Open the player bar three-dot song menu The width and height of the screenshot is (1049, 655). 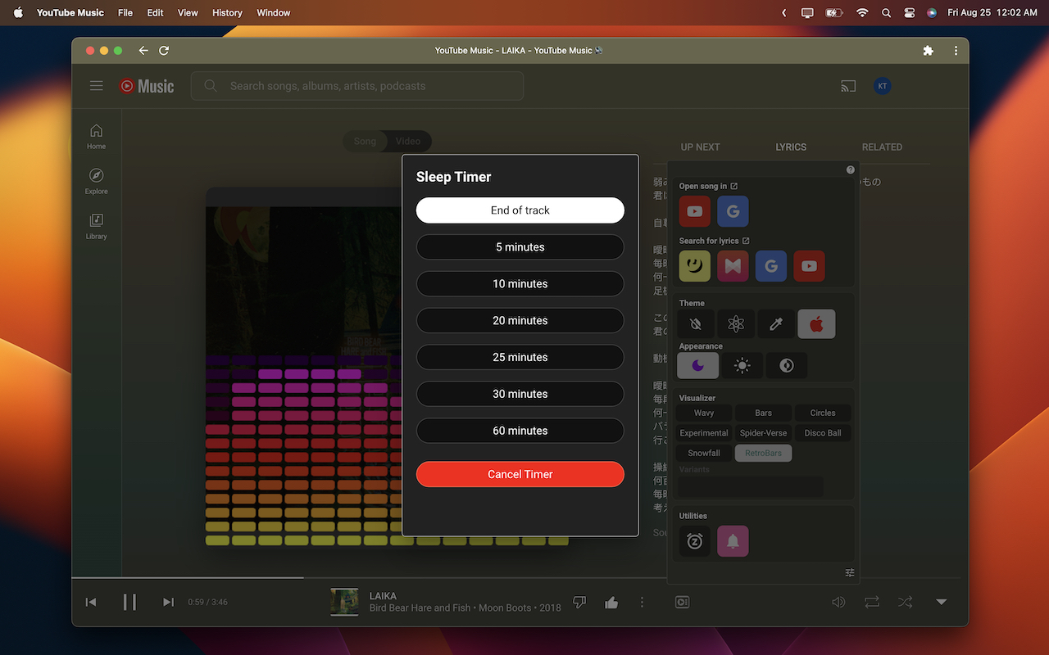pyautogui.click(x=642, y=603)
